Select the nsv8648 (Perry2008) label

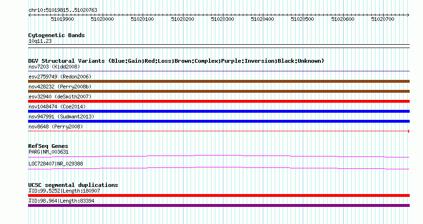56,127
